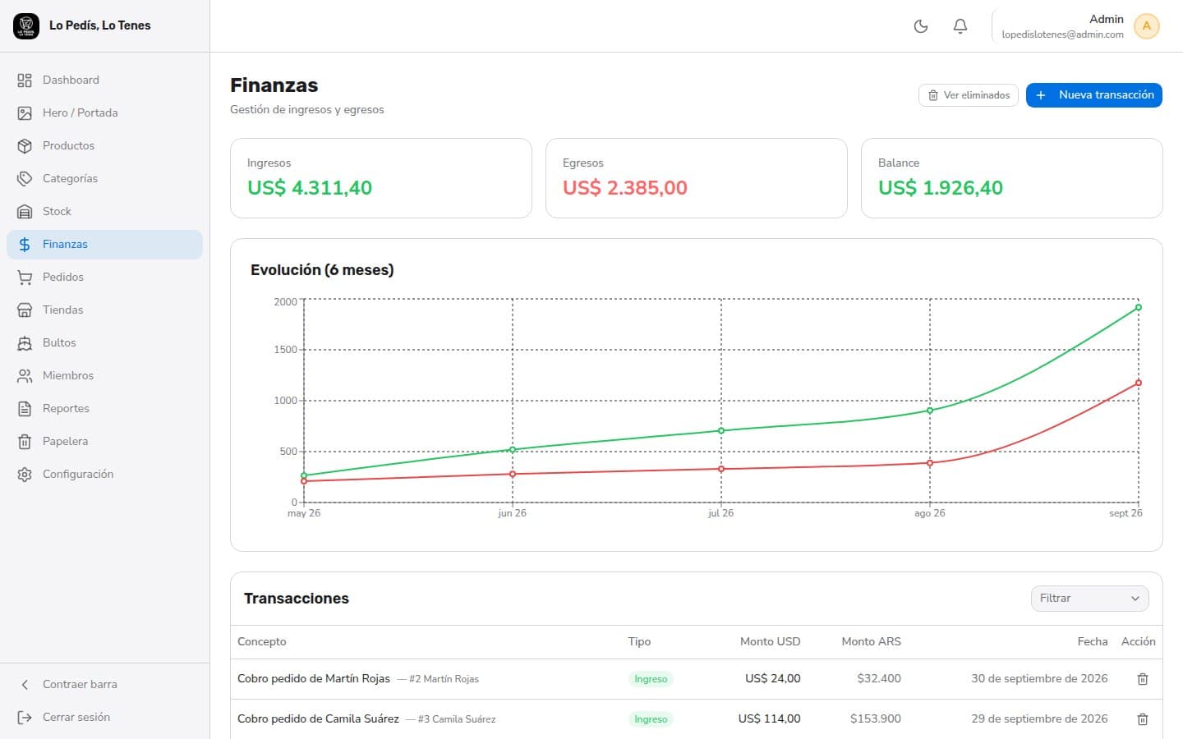Click the sept 26 red chart point
The width and height of the screenshot is (1183, 739).
tap(1138, 383)
